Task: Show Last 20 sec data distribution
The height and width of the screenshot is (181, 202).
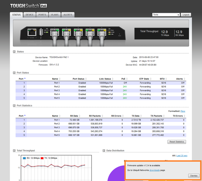Action: [182, 156]
